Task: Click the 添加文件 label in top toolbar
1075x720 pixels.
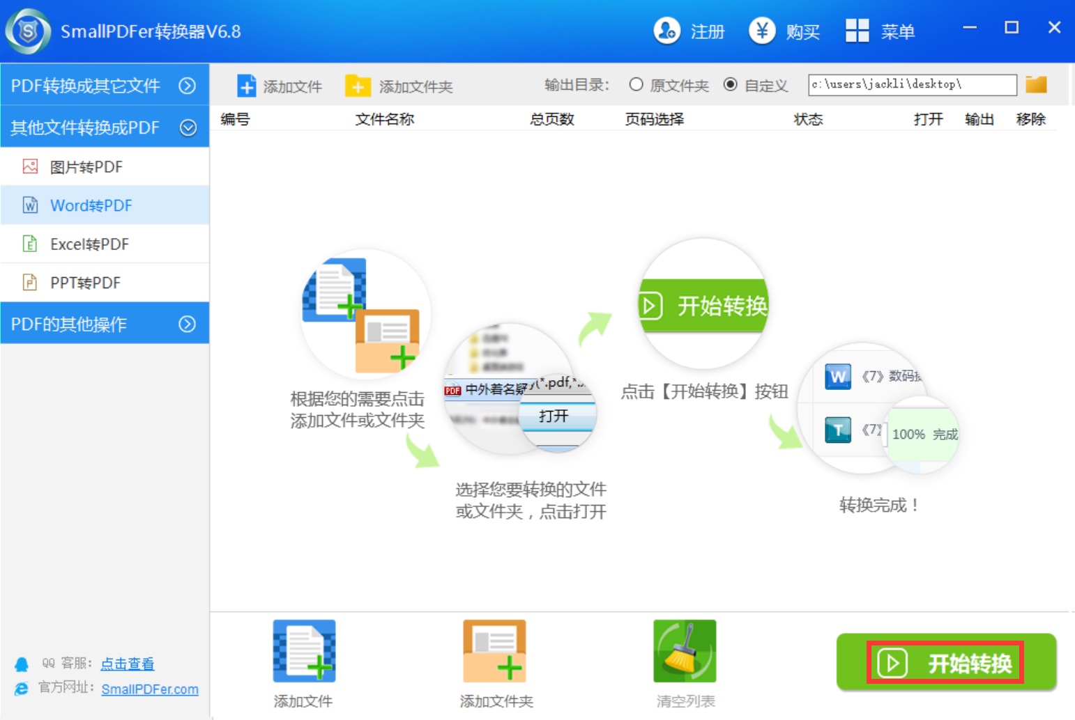Action: point(293,86)
